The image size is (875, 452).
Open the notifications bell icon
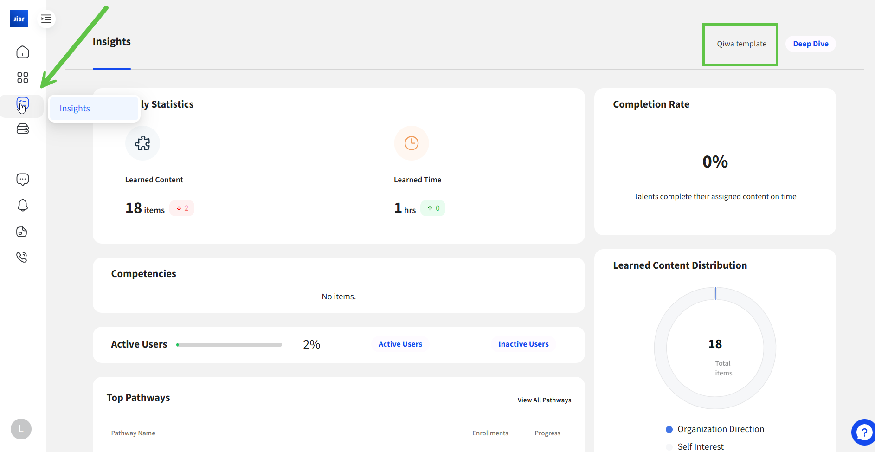pos(23,205)
